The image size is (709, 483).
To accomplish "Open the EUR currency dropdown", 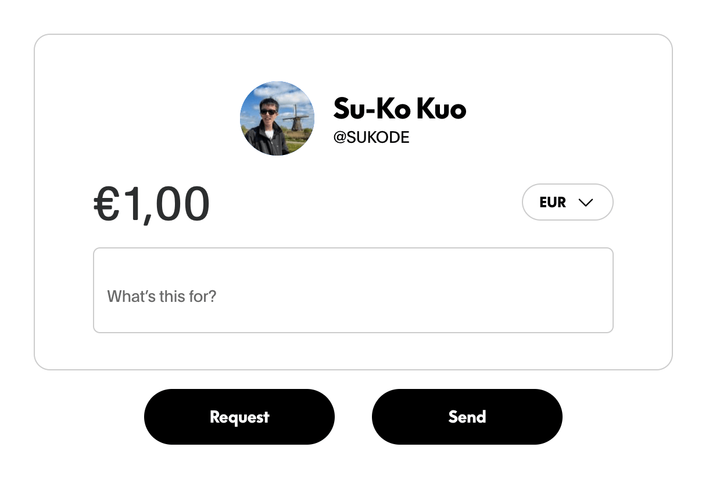I will 567,202.
